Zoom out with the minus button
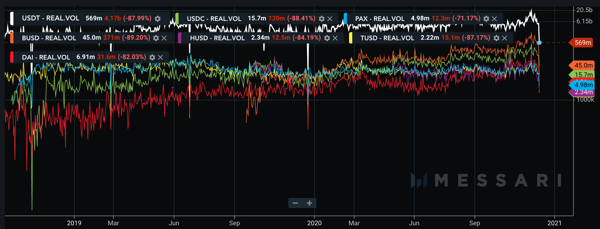The image size is (600, 229). pyautogui.click(x=295, y=203)
